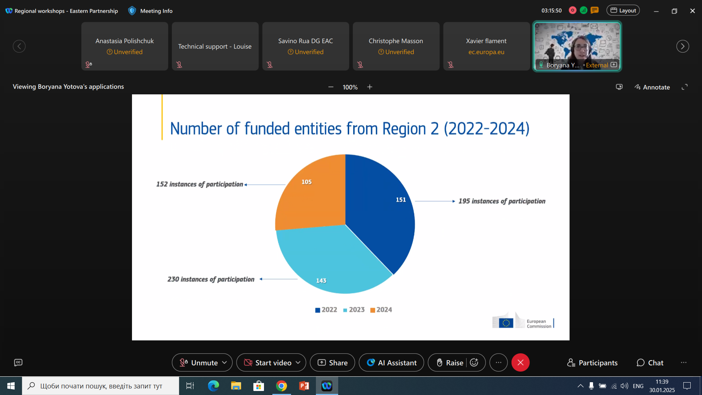Open the Layout options

click(623, 10)
